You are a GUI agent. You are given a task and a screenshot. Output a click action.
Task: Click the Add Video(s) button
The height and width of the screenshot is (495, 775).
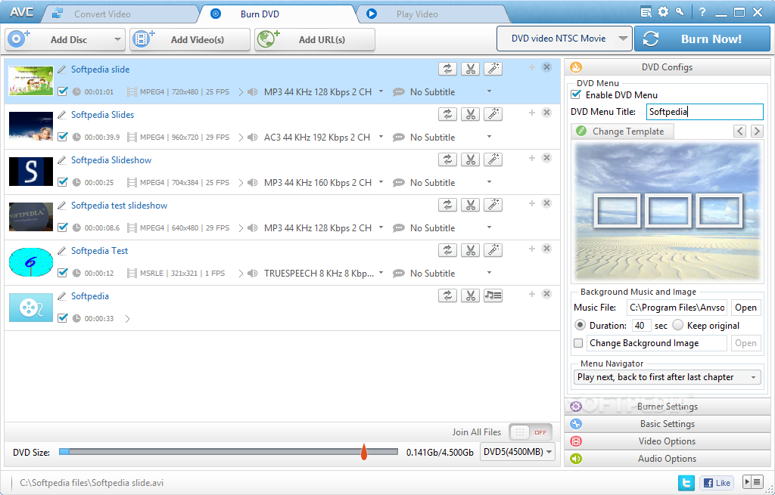(x=190, y=39)
